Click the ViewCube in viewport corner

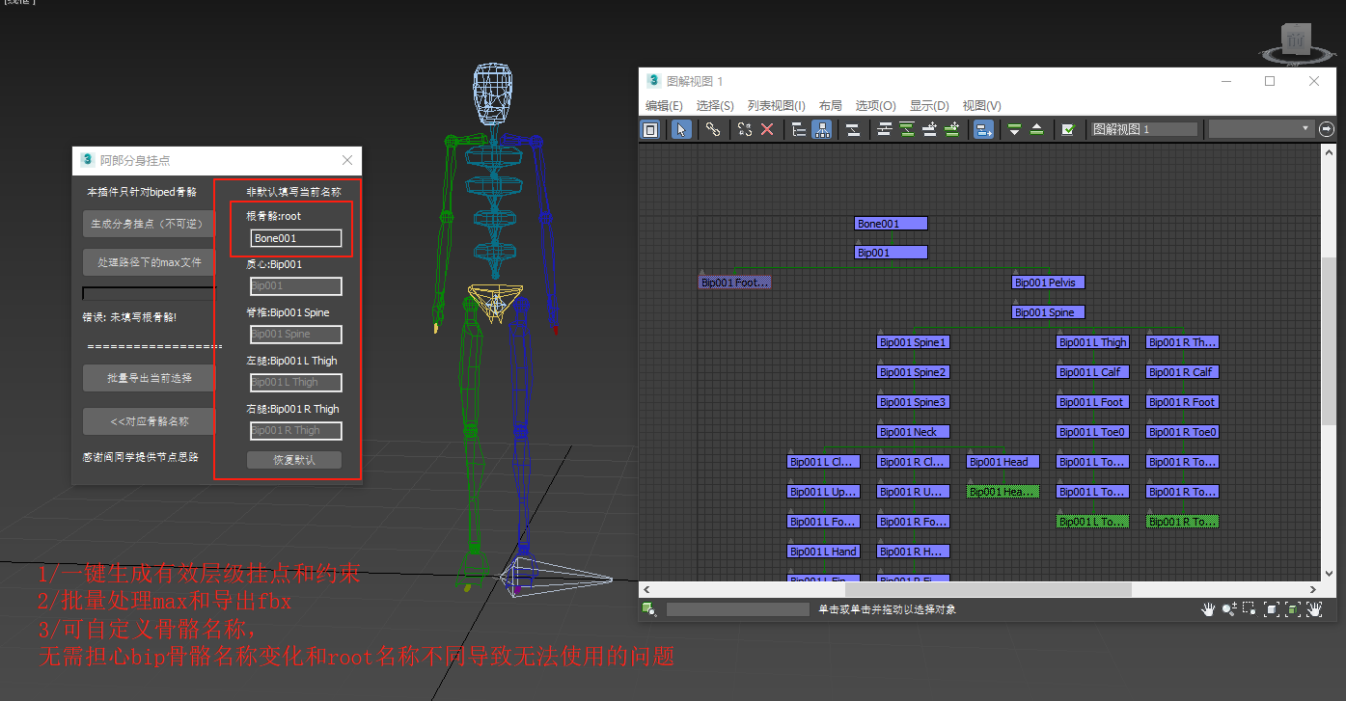tap(1296, 40)
